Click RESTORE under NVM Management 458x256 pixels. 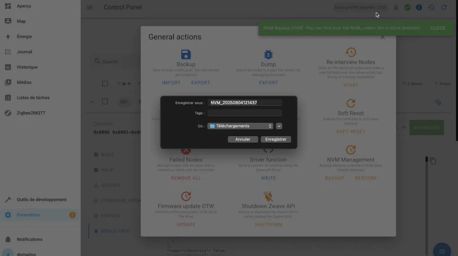(366, 178)
